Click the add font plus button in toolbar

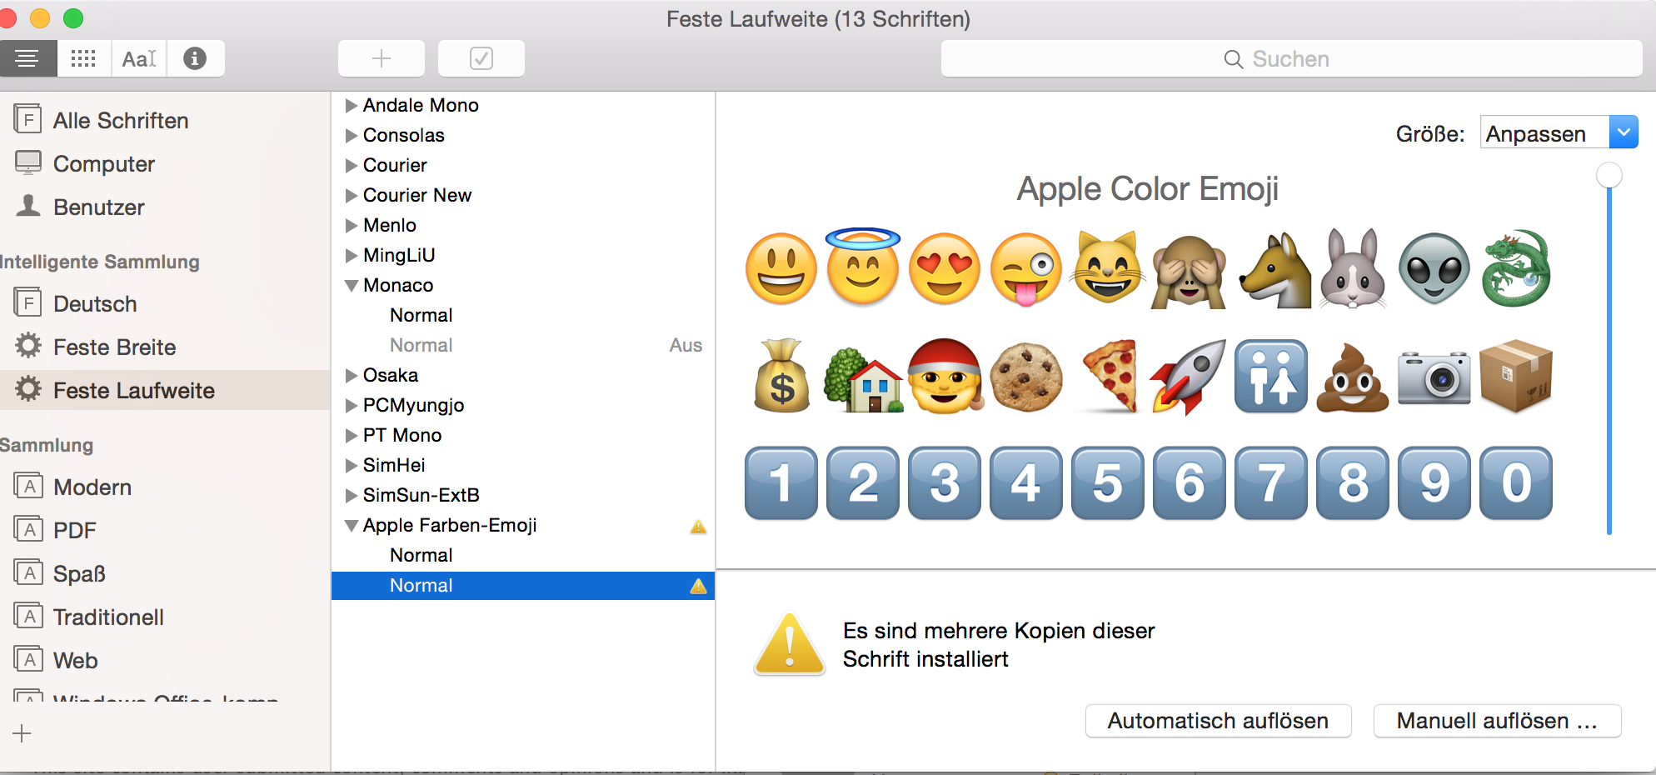(382, 58)
